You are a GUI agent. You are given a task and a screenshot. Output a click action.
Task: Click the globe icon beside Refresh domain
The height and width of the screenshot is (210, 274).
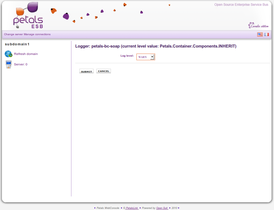pyautogui.click(x=9, y=54)
